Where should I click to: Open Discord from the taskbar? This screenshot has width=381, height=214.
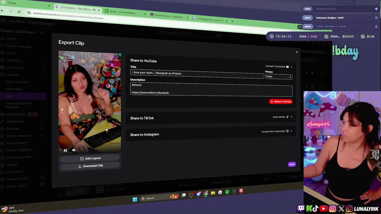click(199, 194)
